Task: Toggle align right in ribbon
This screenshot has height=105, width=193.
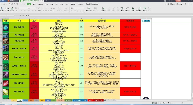Action: (x=48, y=11)
